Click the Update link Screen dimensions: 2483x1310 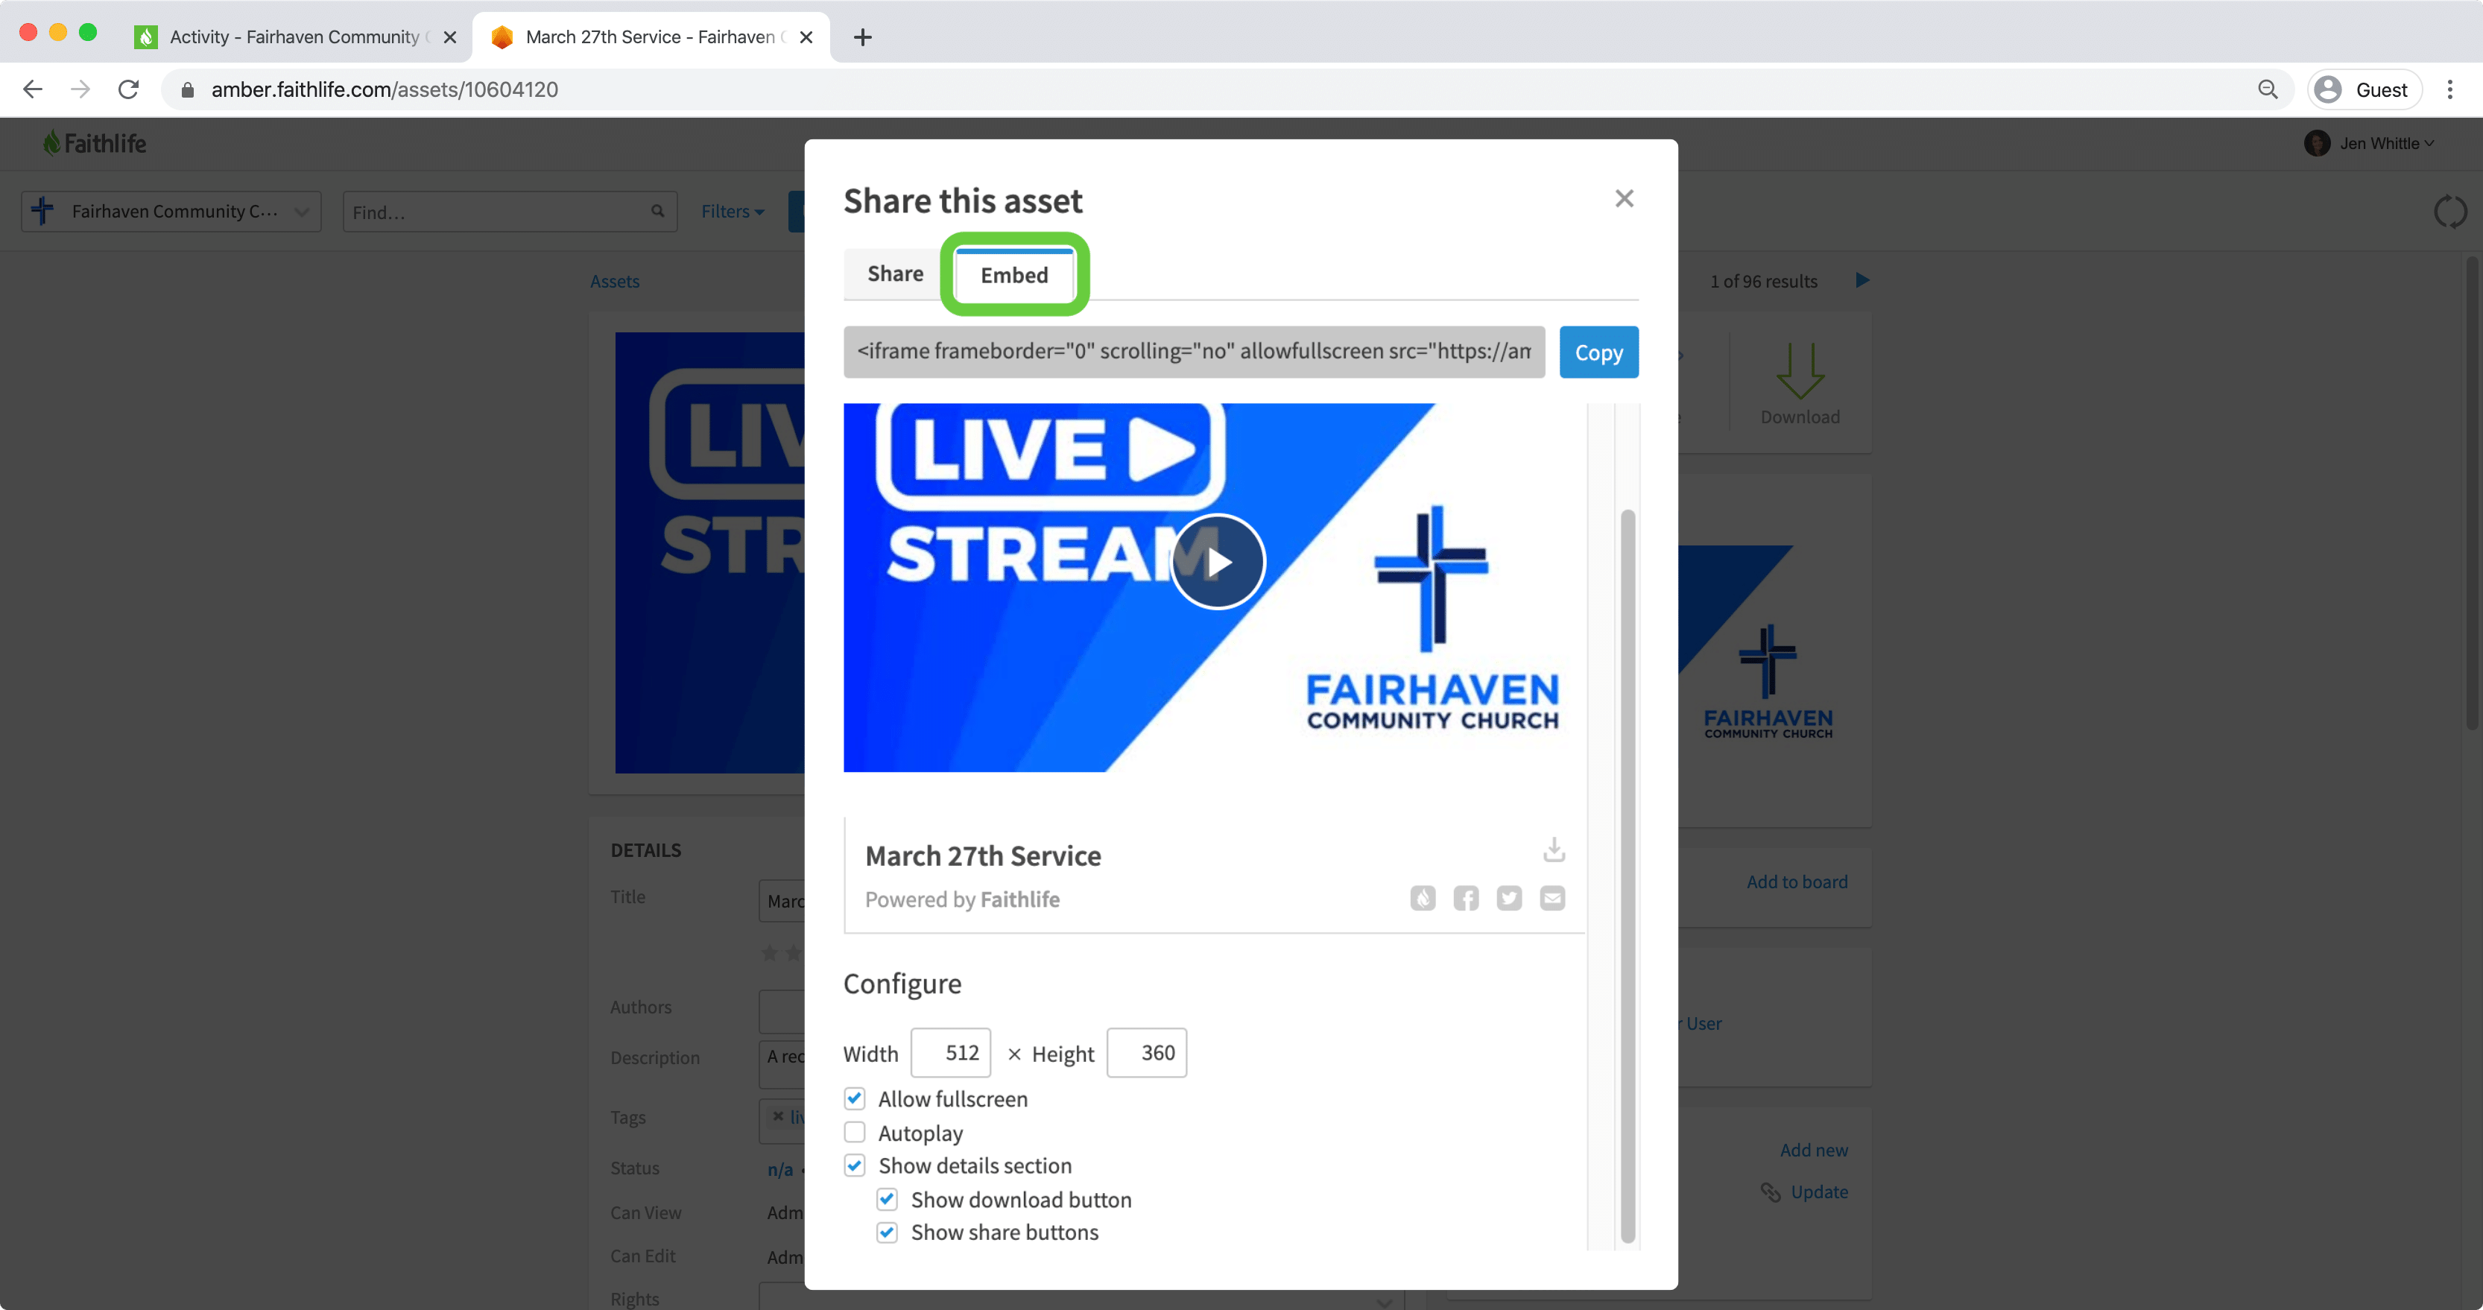click(x=1819, y=1192)
